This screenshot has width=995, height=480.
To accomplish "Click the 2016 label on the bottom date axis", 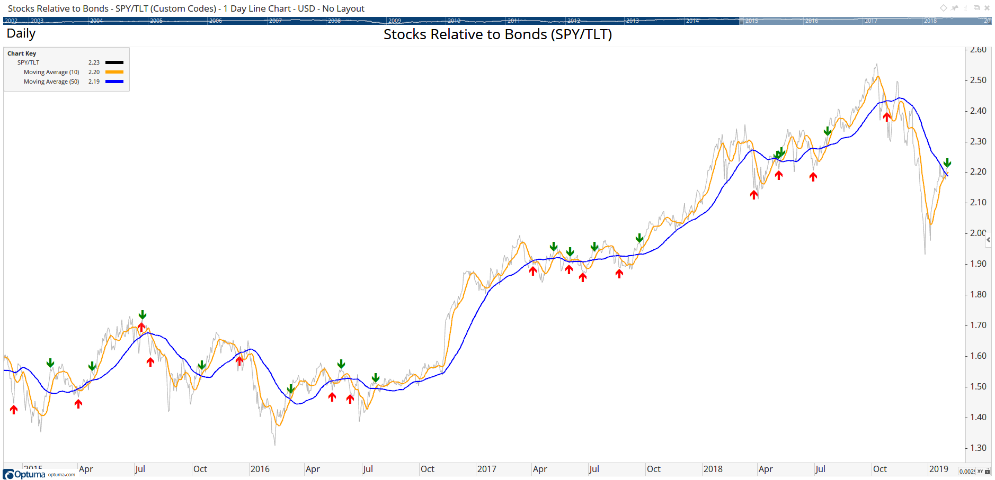I will (x=260, y=469).
